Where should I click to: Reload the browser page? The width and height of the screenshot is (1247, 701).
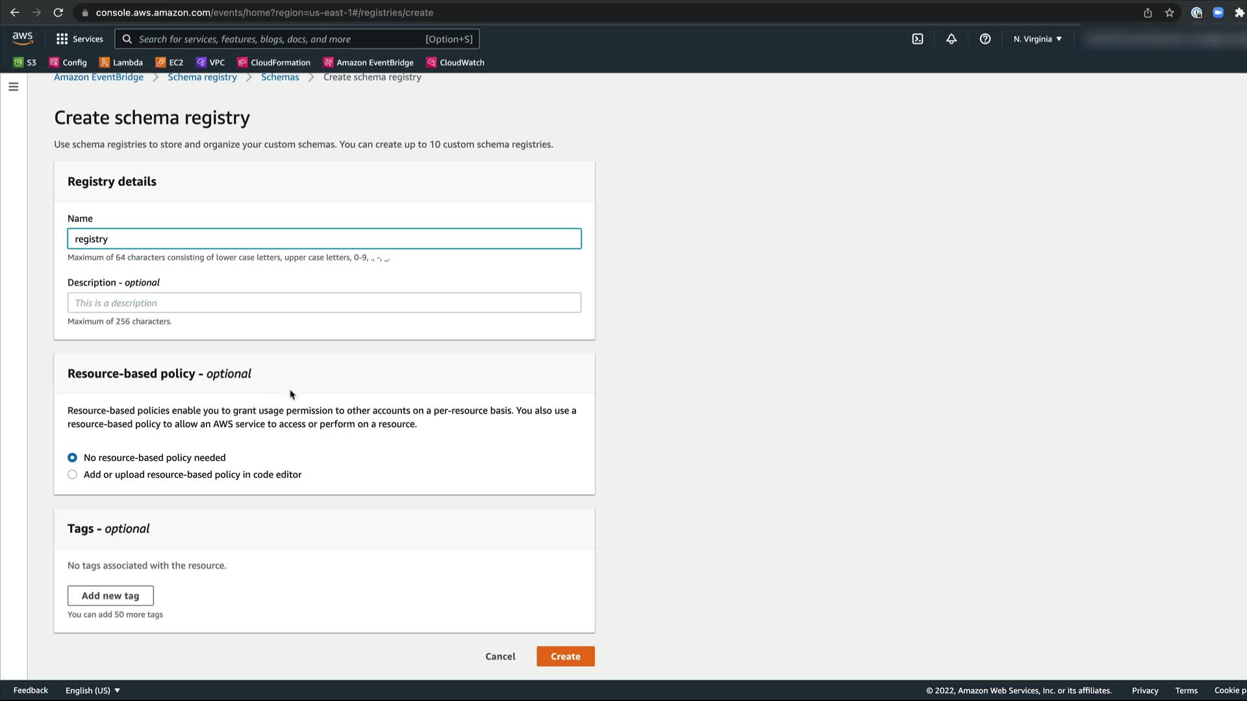tap(58, 12)
